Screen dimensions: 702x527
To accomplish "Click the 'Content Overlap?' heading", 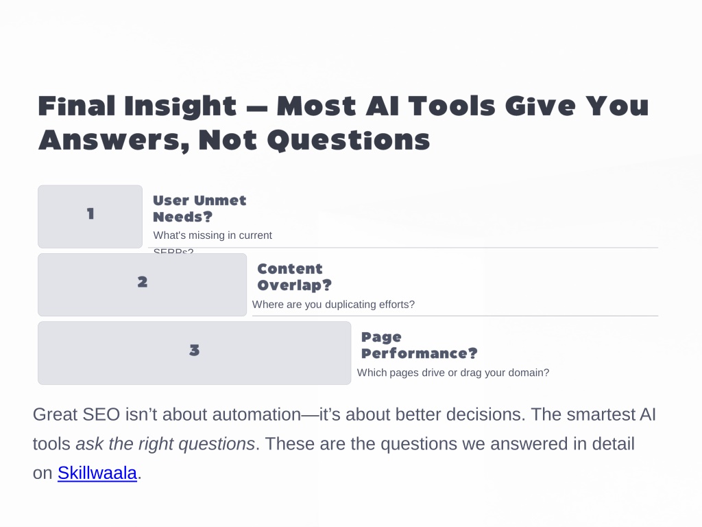I will (294, 277).
